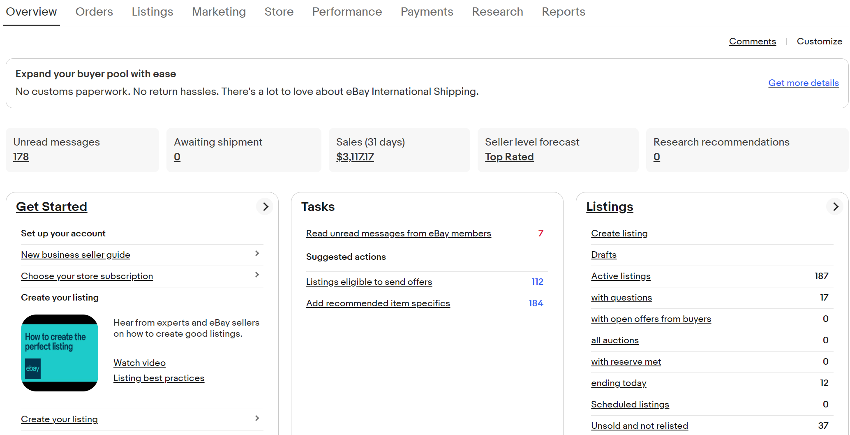This screenshot has width=850, height=435.
Task: Open the Listings panel arrow
Action: tap(835, 206)
